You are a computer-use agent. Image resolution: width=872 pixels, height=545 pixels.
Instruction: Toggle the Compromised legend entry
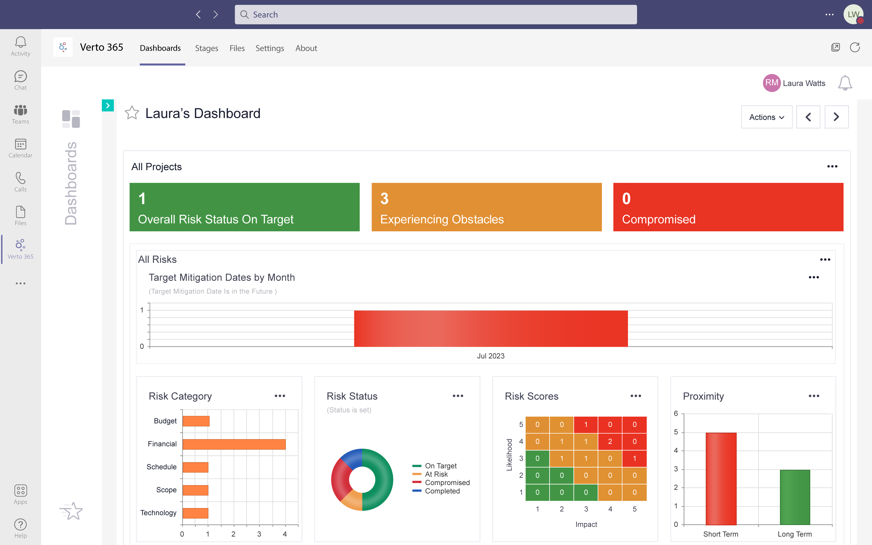447,483
